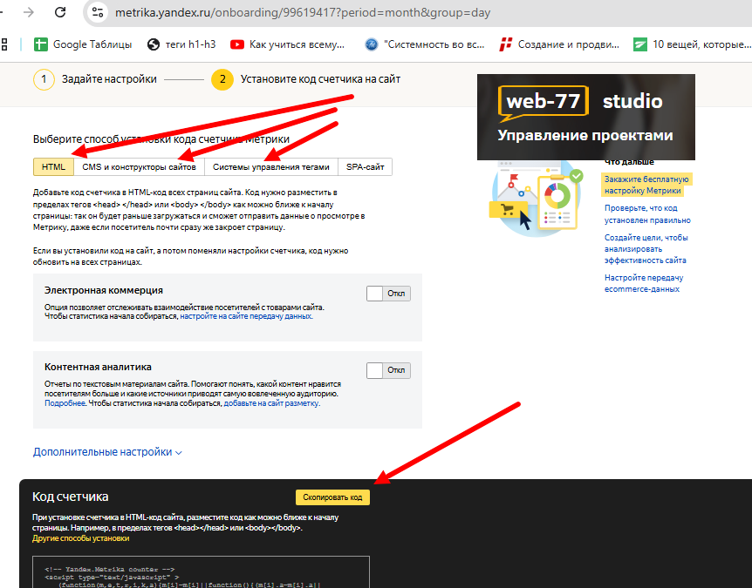This screenshot has height=588, width=752.
Task: Toggle the Электронная коммерция switch
Action: 388,294
